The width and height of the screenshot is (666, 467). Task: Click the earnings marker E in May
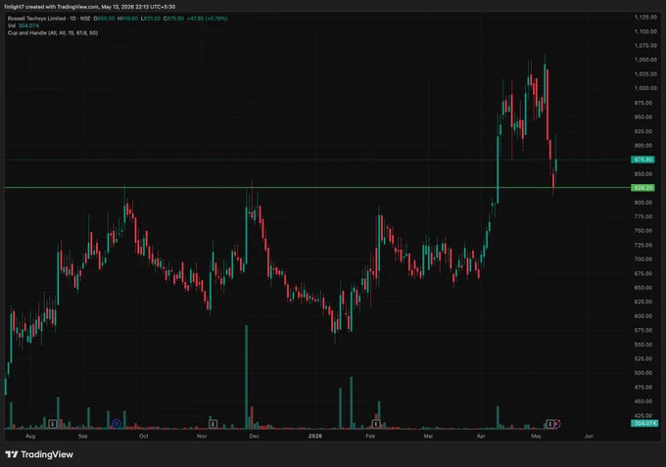(550, 424)
